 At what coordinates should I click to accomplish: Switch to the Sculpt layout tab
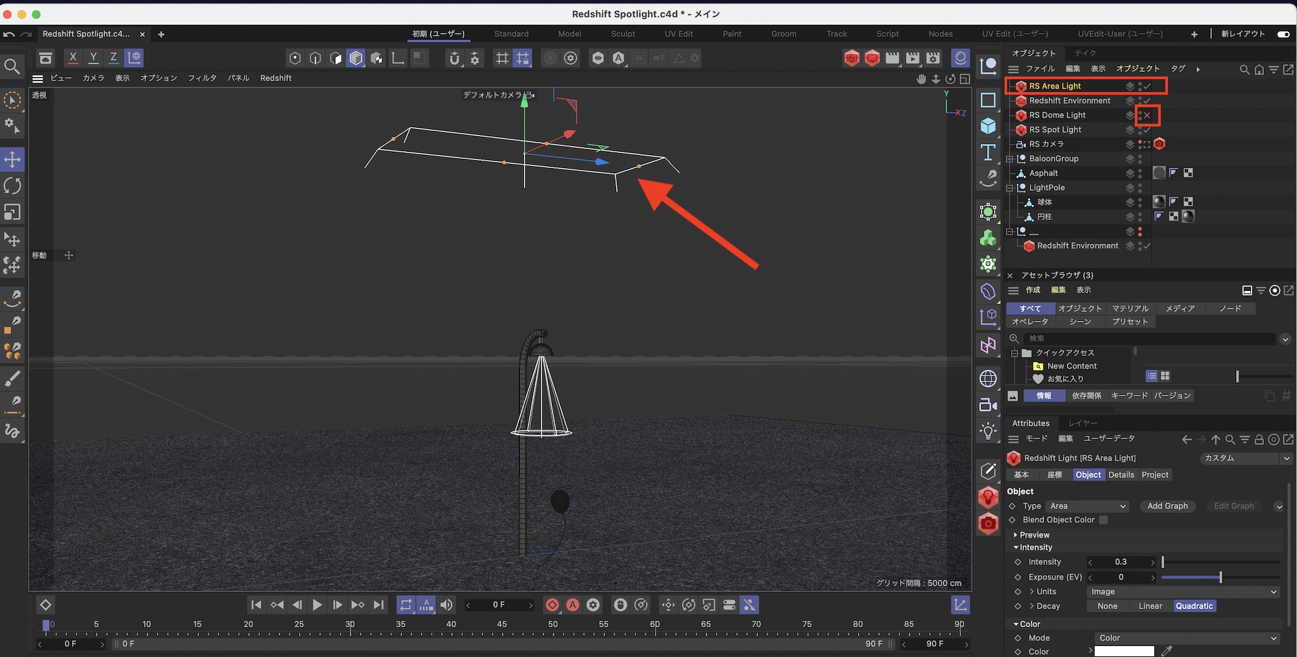point(623,34)
